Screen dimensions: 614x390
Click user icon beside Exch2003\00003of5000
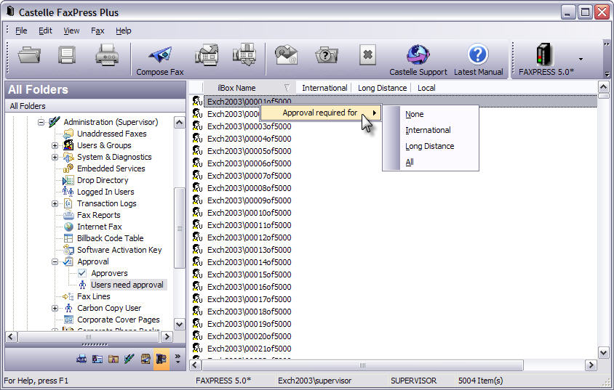pos(197,126)
